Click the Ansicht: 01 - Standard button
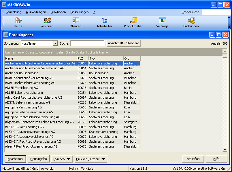 [124, 43]
